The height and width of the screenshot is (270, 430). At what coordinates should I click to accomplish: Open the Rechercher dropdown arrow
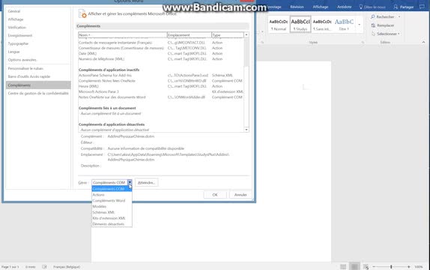[x=399, y=16]
